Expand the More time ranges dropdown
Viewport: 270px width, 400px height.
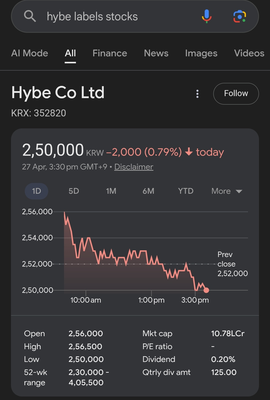[227, 191]
